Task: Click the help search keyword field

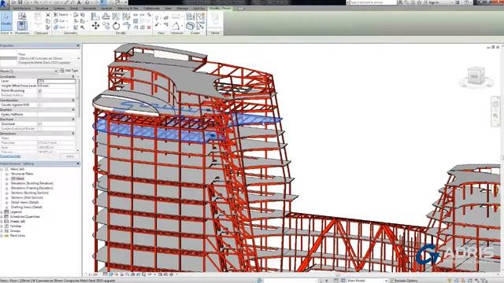Action: (x=372, y=2)
